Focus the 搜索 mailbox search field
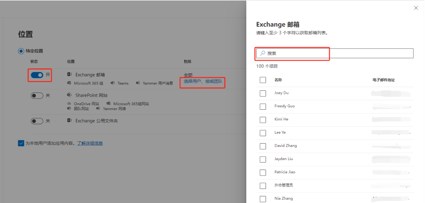 (x=334, y=53)
